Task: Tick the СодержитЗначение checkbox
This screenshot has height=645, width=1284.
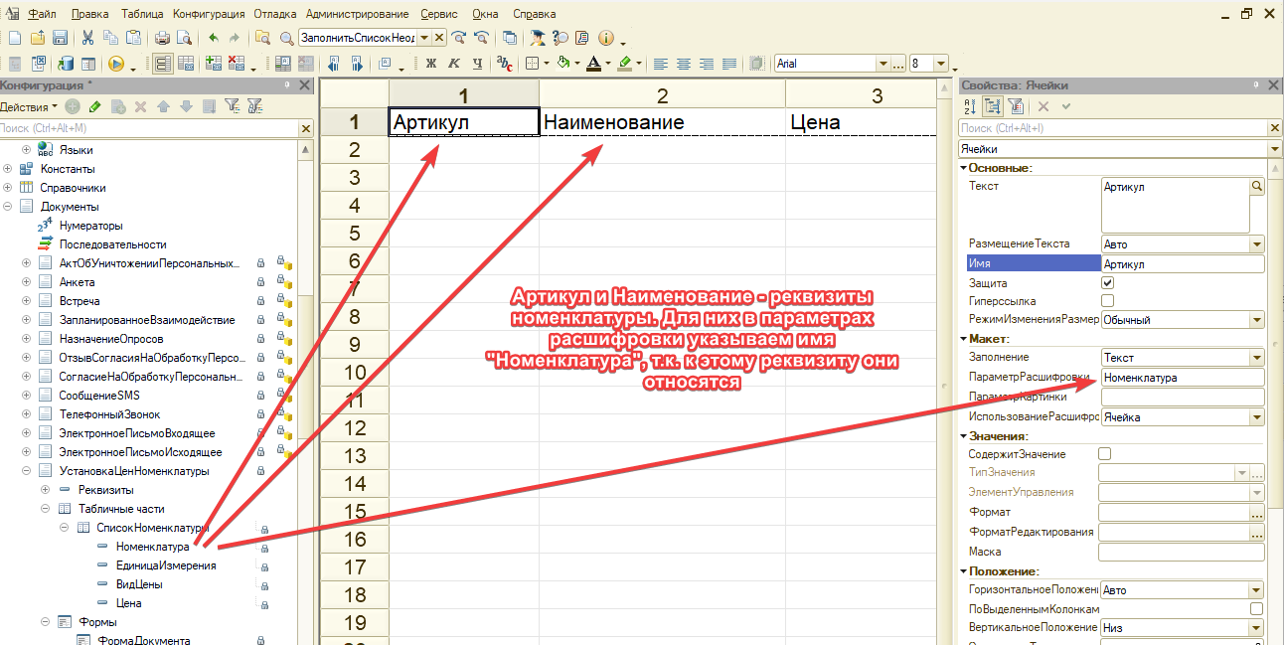Action: click(1104, 454)
